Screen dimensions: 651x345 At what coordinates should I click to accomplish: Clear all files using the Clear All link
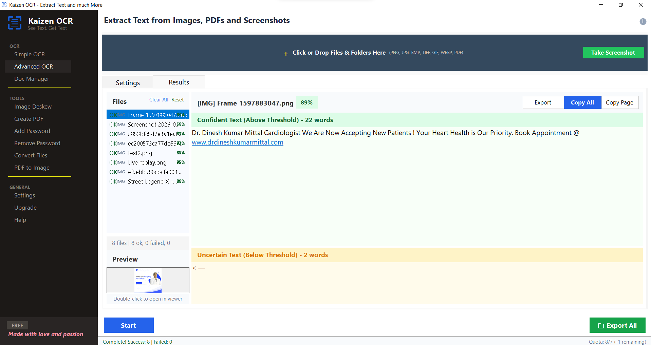click(158, 99)
